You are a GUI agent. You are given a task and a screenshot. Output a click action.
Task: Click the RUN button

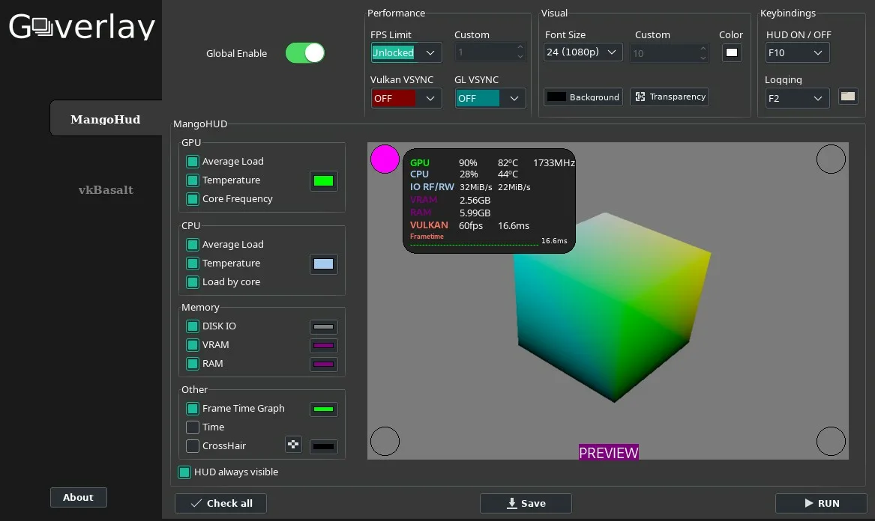tap(821, 503)
